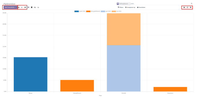
Task: Sort chart in descending order
Action: (35, 7)
